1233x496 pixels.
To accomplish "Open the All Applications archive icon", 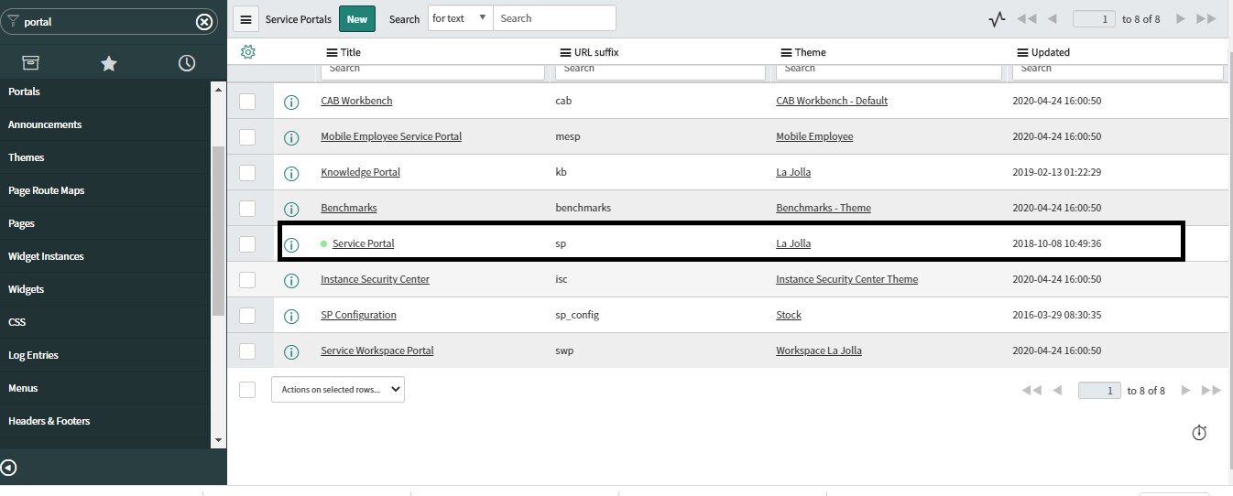I will (x=30, y=63).
